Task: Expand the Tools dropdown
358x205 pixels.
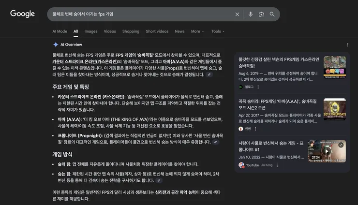Action: click(218, 31)
